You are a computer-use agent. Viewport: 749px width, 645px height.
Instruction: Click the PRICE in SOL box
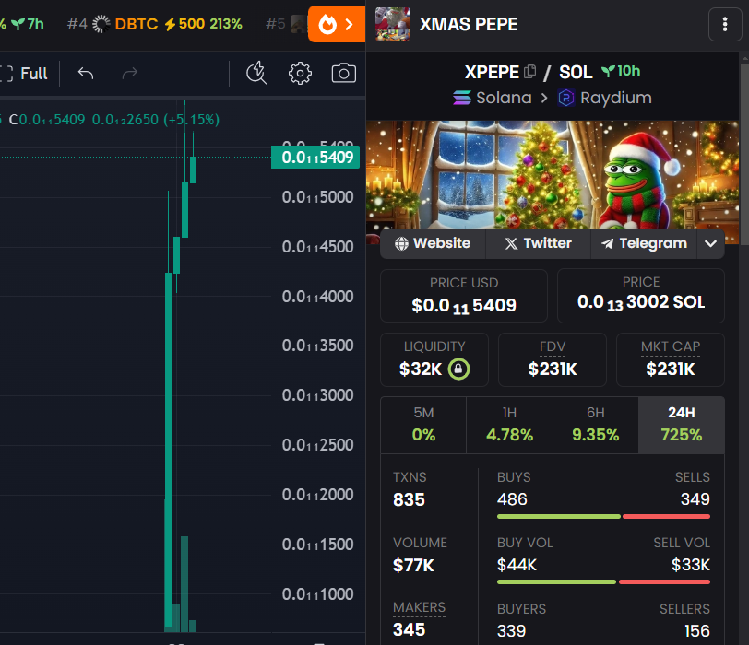(x=641, y=296)
